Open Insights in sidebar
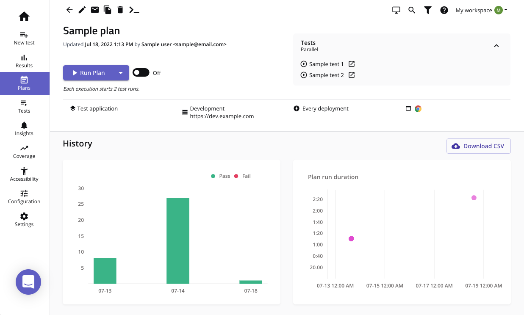Viewport: 524px width, 315px height. pyautogui.click(x=24, y=129)
